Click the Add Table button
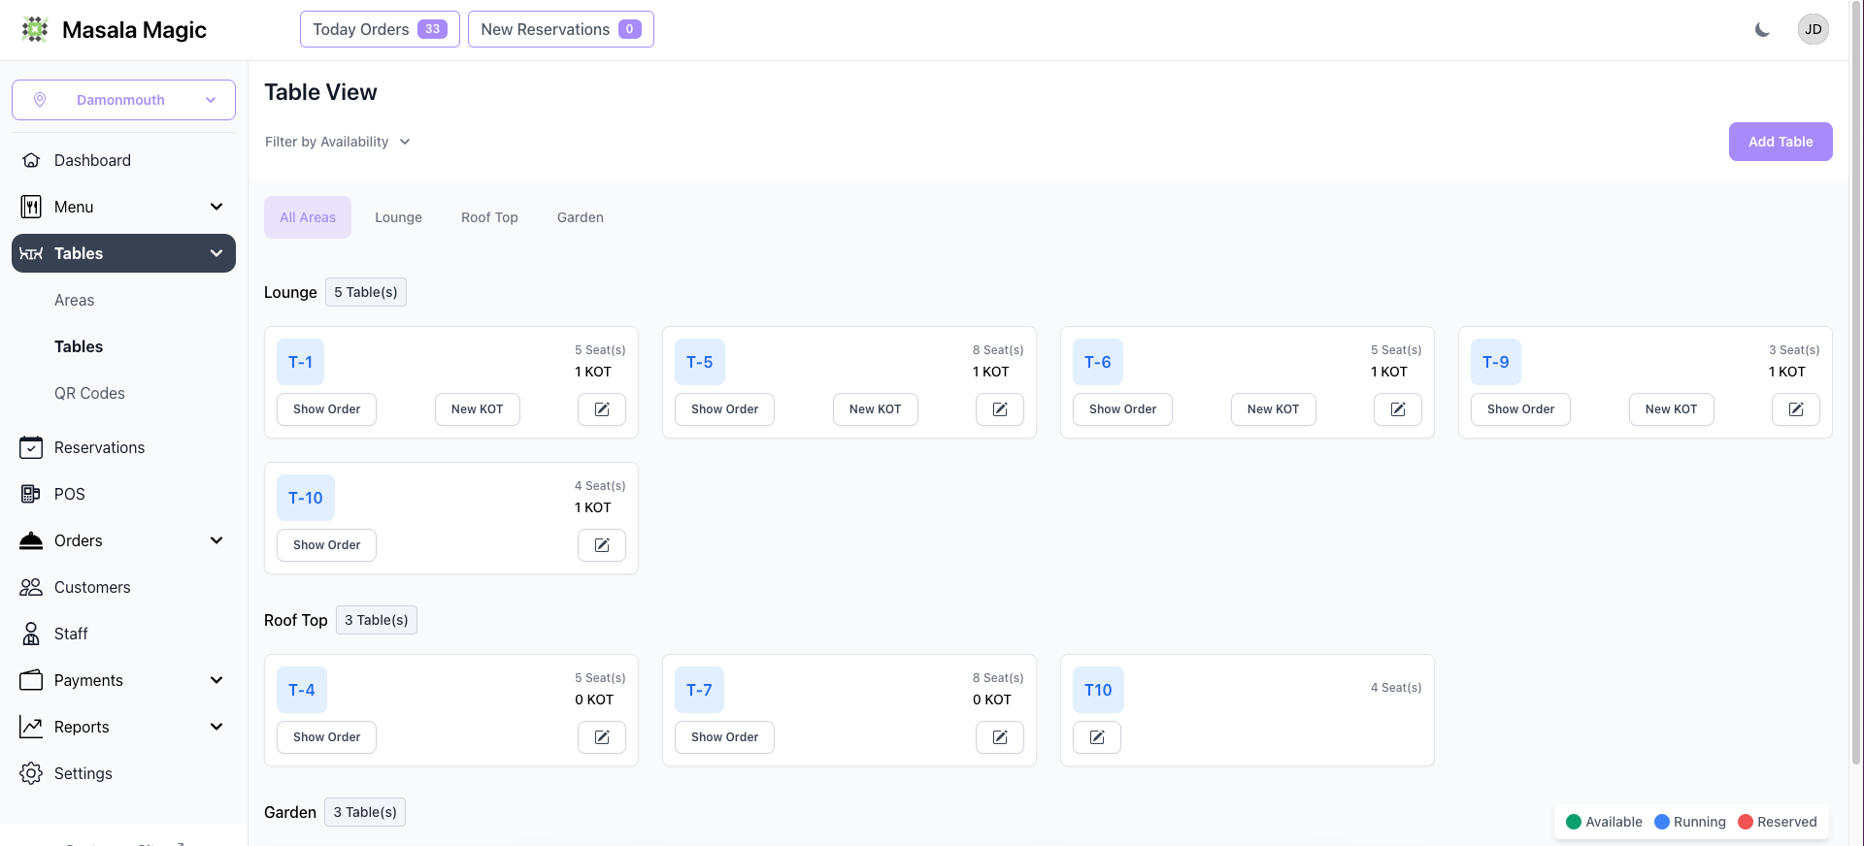 (1781, 142)
